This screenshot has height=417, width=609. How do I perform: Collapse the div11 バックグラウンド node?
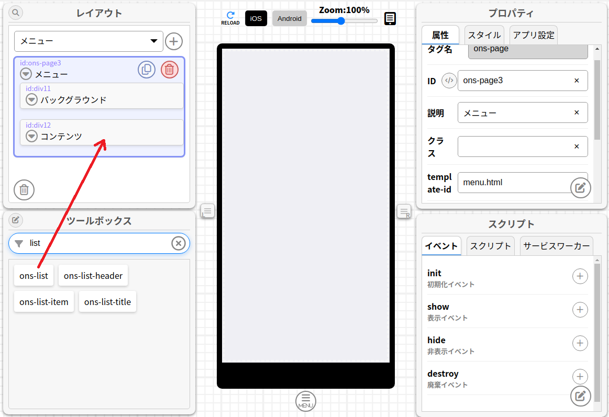pos(31,99)
